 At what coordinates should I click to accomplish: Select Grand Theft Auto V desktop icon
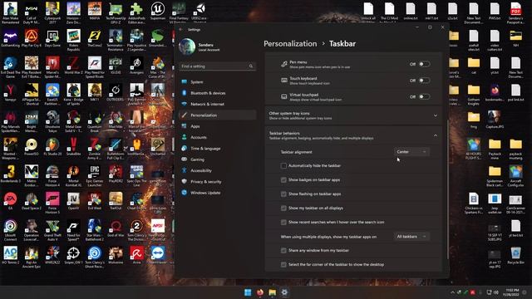click(x=52, y=230)
